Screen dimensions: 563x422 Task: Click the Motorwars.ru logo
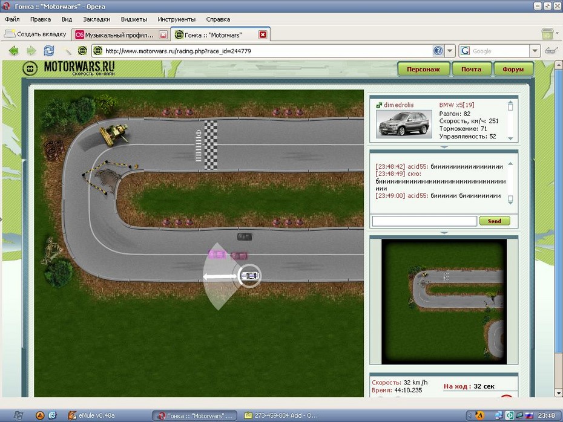[x=68, y=68]
